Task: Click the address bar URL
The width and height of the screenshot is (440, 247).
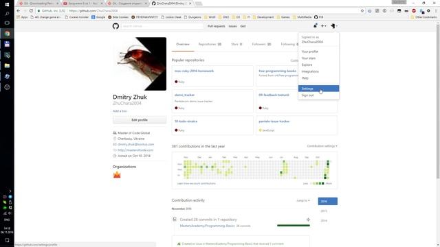Action: (x=93, y=11)
